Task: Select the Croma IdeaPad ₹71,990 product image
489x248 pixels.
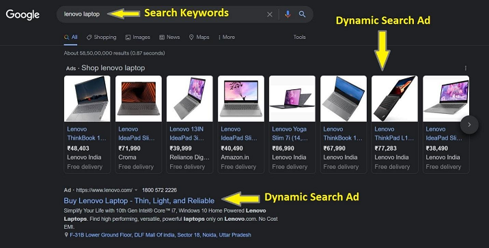Action: coord(139,99)
